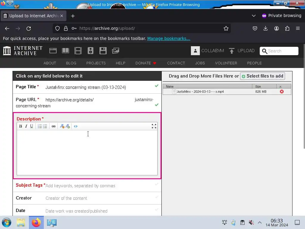Open the Internet Archive video section icon

[x=78, y=51]
